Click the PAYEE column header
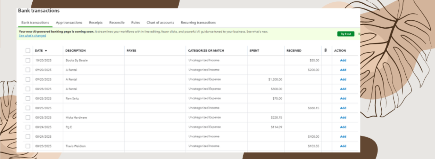Screen dimensions: 435x159 coord(131,51)
